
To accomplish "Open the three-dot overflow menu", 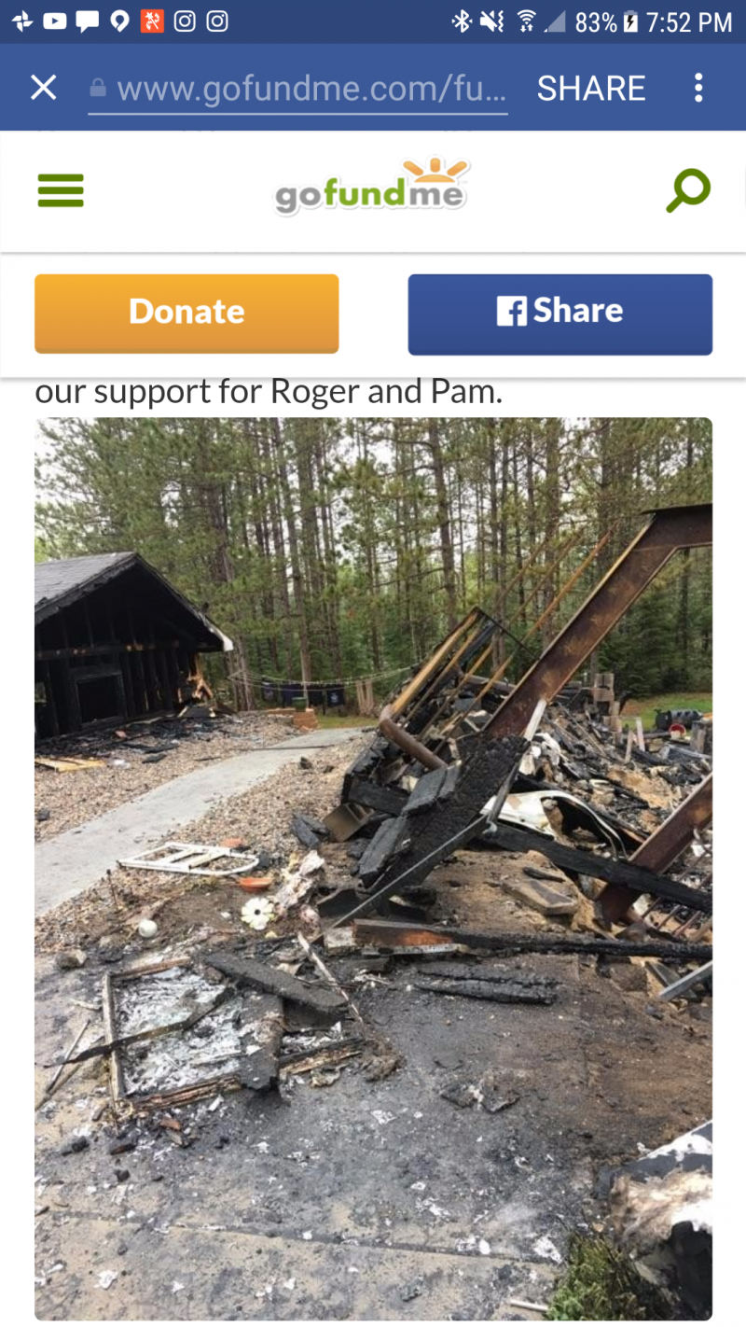I will pyautogui.click(x=698, y=88).
